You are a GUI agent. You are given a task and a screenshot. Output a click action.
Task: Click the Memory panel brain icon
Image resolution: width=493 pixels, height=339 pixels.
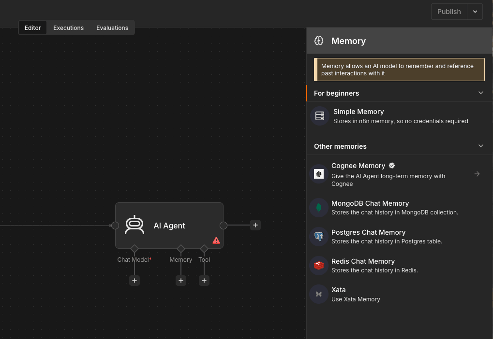[319, 41]
